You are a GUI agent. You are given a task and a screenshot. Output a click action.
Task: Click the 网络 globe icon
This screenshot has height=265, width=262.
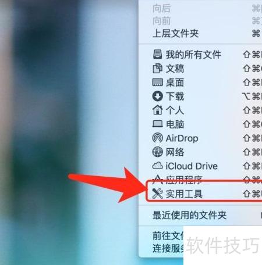click(157, 152)
